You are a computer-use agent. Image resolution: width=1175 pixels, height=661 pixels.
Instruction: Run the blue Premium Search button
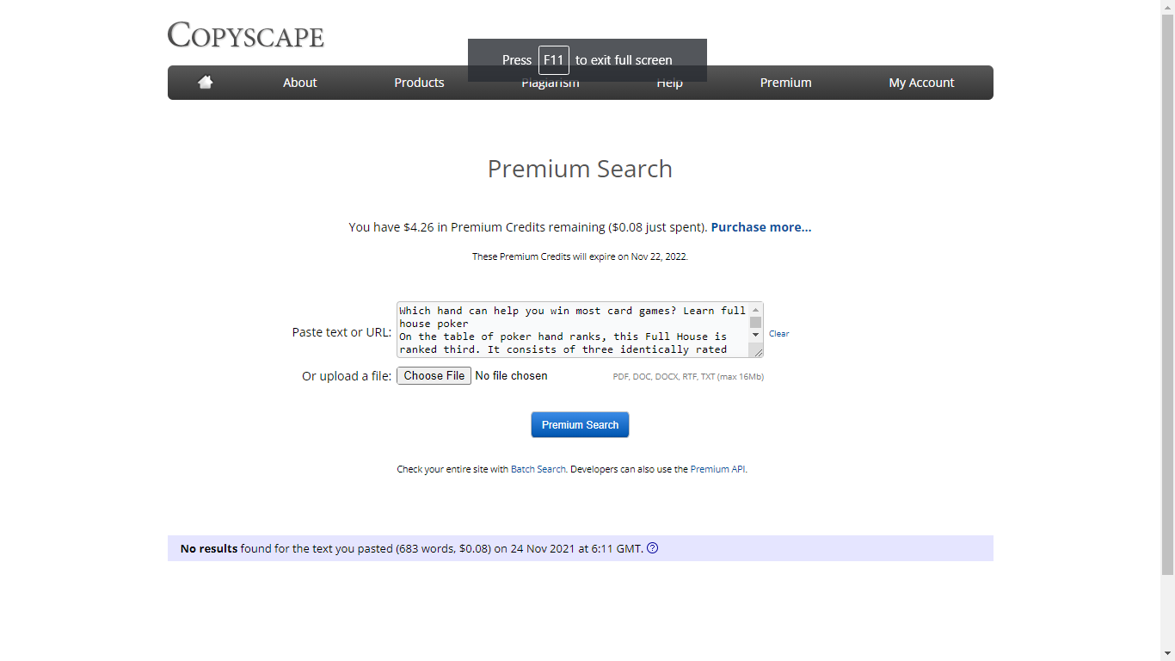click(580, 424)
